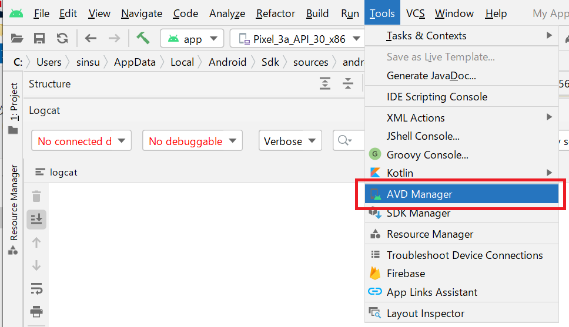Choose JShell Console menu entry
This screenshot has width=569, height=327.
461,136
